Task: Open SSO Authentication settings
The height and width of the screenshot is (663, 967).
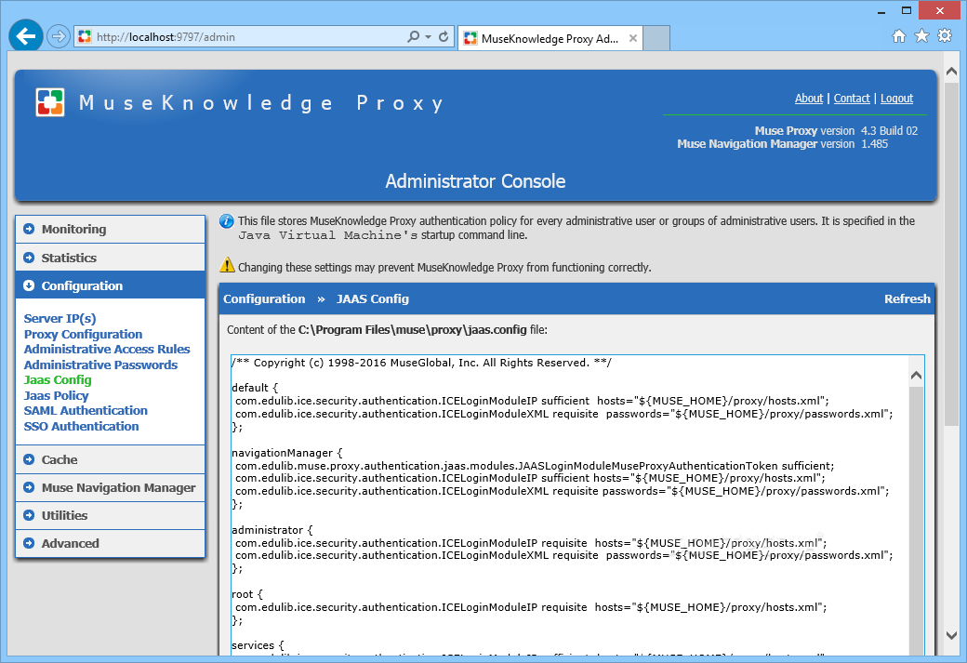Action: pos(82,426)
